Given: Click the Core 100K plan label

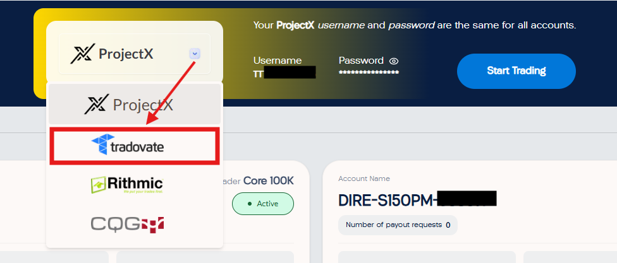Looking at the screenshot, I should click(269, 180).
